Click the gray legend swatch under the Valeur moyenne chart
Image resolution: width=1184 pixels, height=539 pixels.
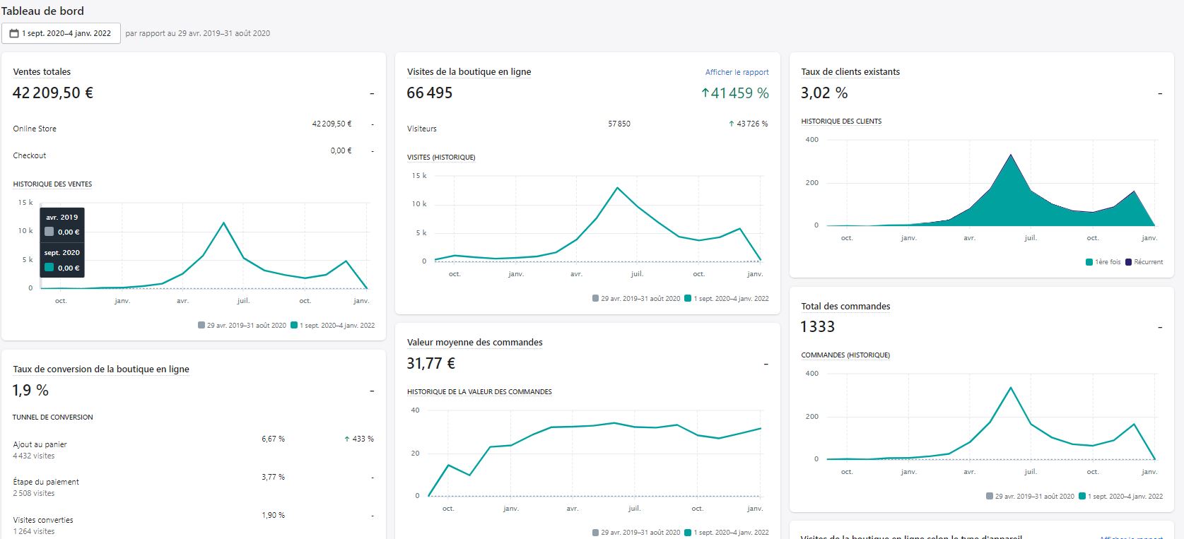point(596,532)
